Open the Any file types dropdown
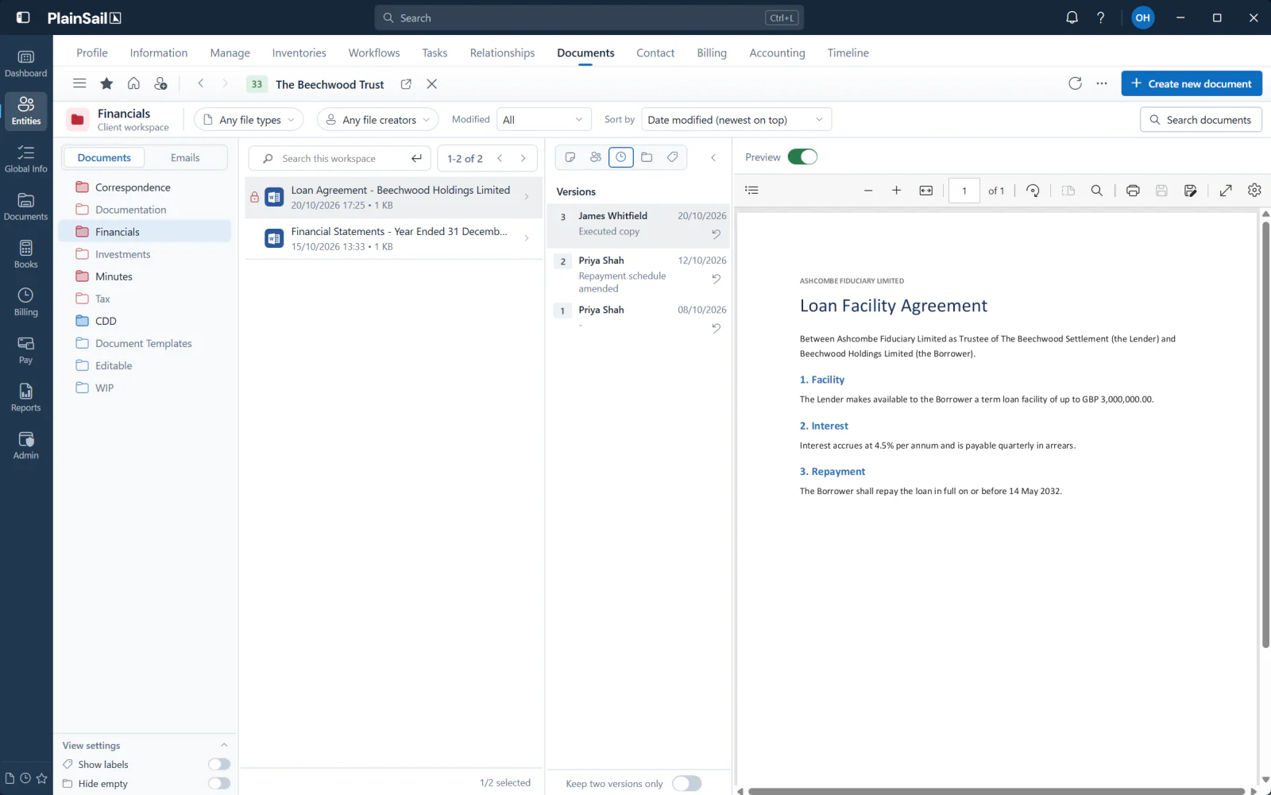The width and height of the screenshot is (1271, 795). [x=249, y=120]
